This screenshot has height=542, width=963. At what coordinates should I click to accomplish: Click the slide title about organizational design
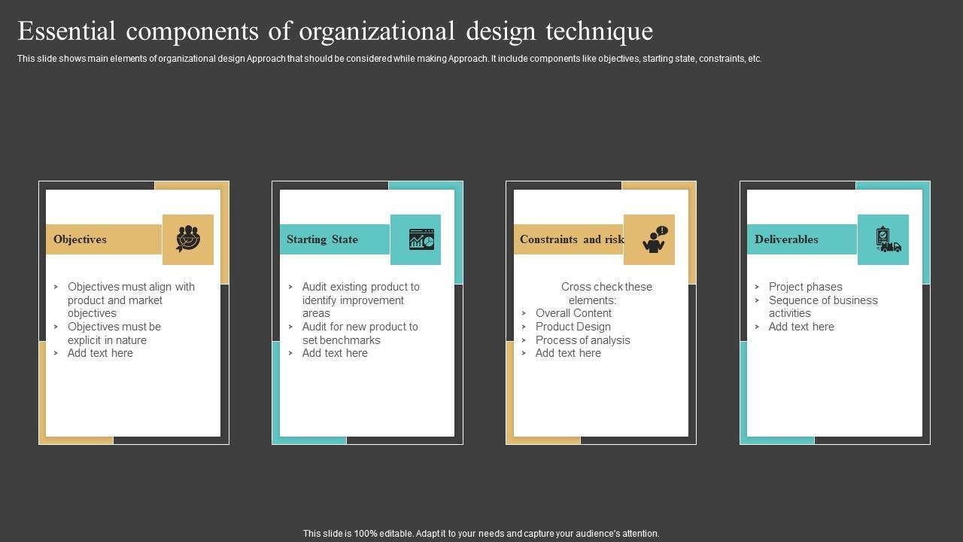(x=335, y=31)
